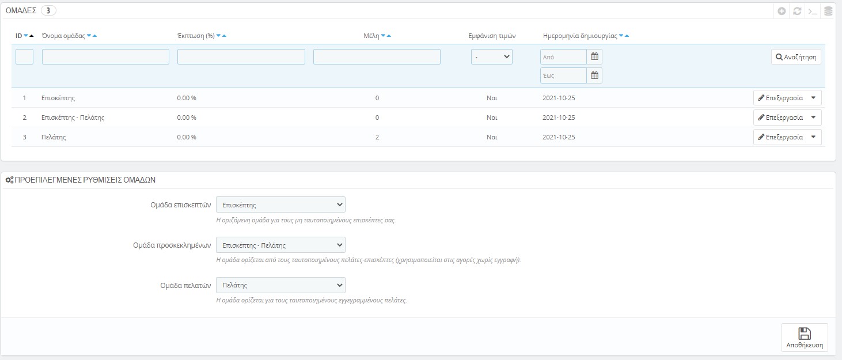The height and width of the screenshot is (360, 842).
Task: Click the ID filter input box
Action: pyautogui.click(x=24, y=56)
